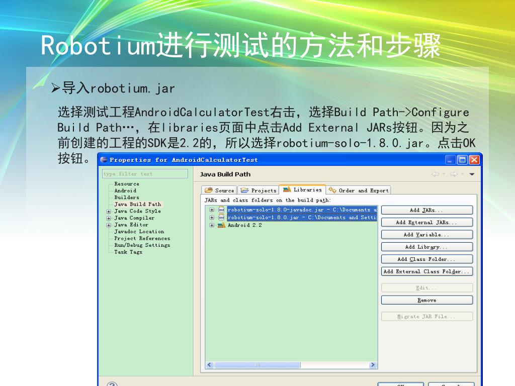Maximize the Properties dialog window
The width and height of the screenshot is (515, 386).
tap(462, 160)
